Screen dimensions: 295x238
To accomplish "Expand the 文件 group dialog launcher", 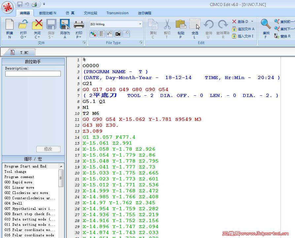I will click(84, 42).
